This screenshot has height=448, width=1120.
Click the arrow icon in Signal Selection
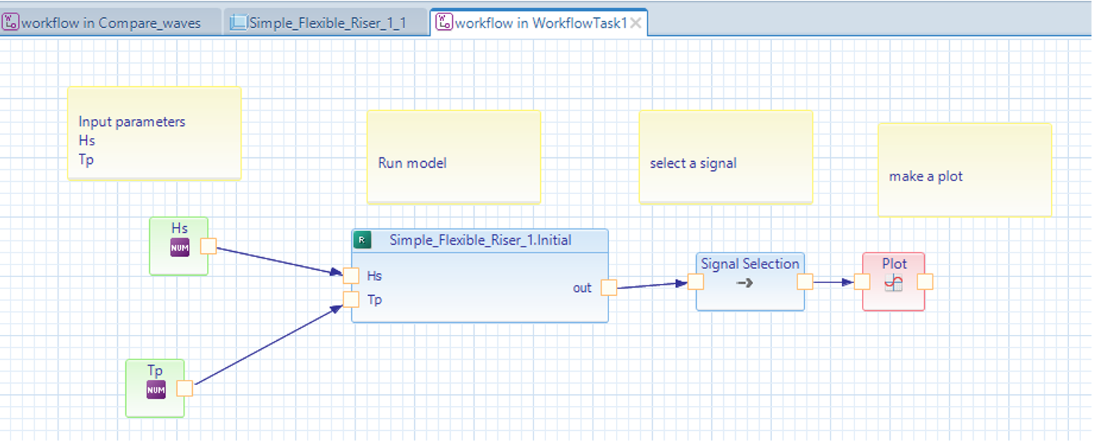(x=744, y=283)
